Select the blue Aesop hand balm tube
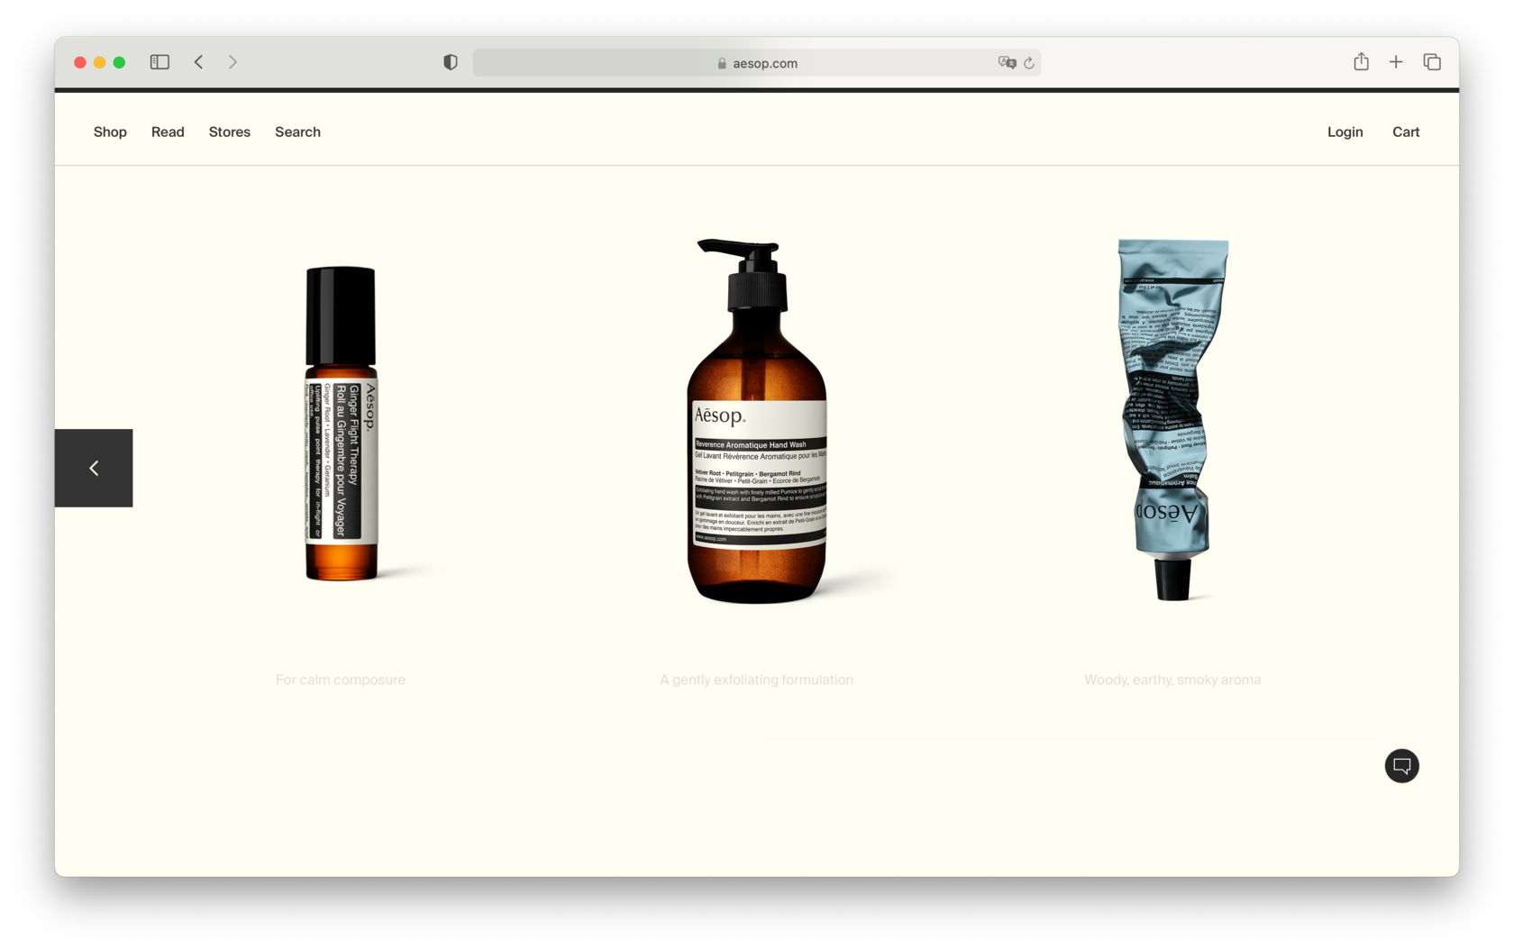Screen dimensions: 1514x949 click(1172, 419)
